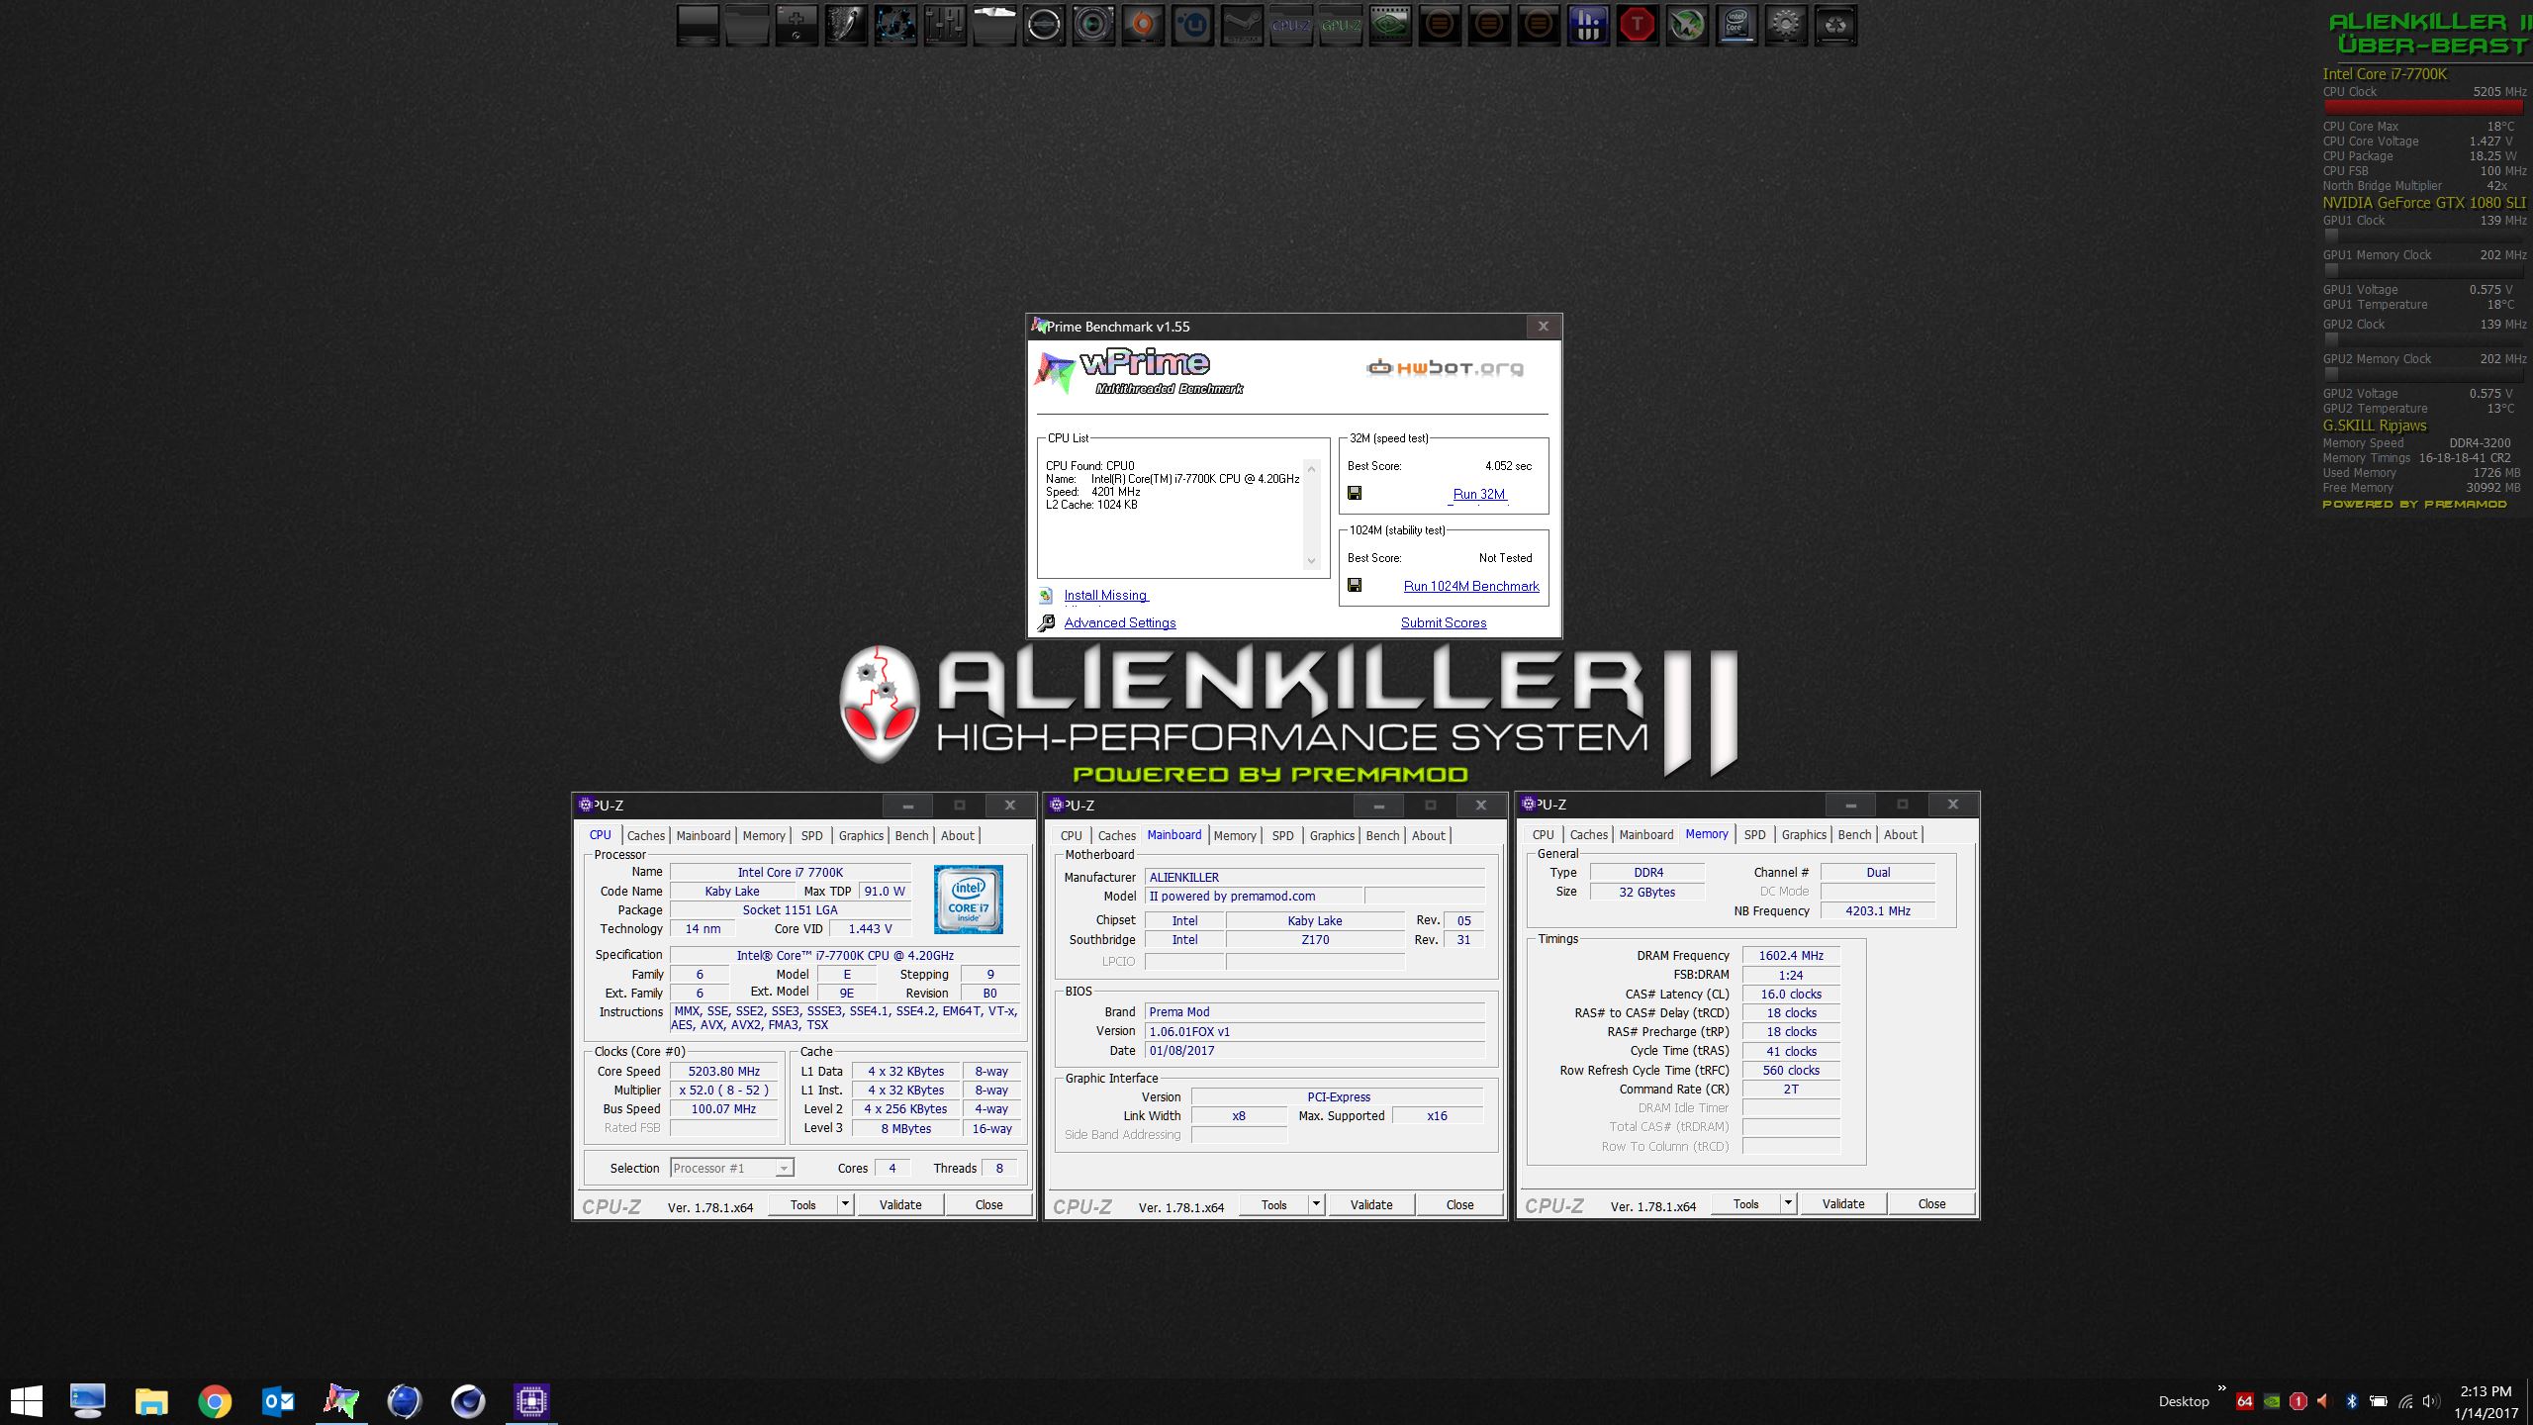Launch CPU-Z from the top dock

(1291, 26)
